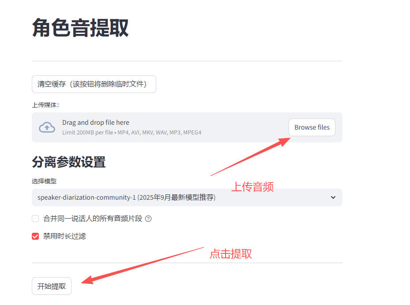Image resolution: width=410 pixels, height=305 pixels.
Task: Click the red 上传音频 annotation text
Action: (x=252, y=187)
